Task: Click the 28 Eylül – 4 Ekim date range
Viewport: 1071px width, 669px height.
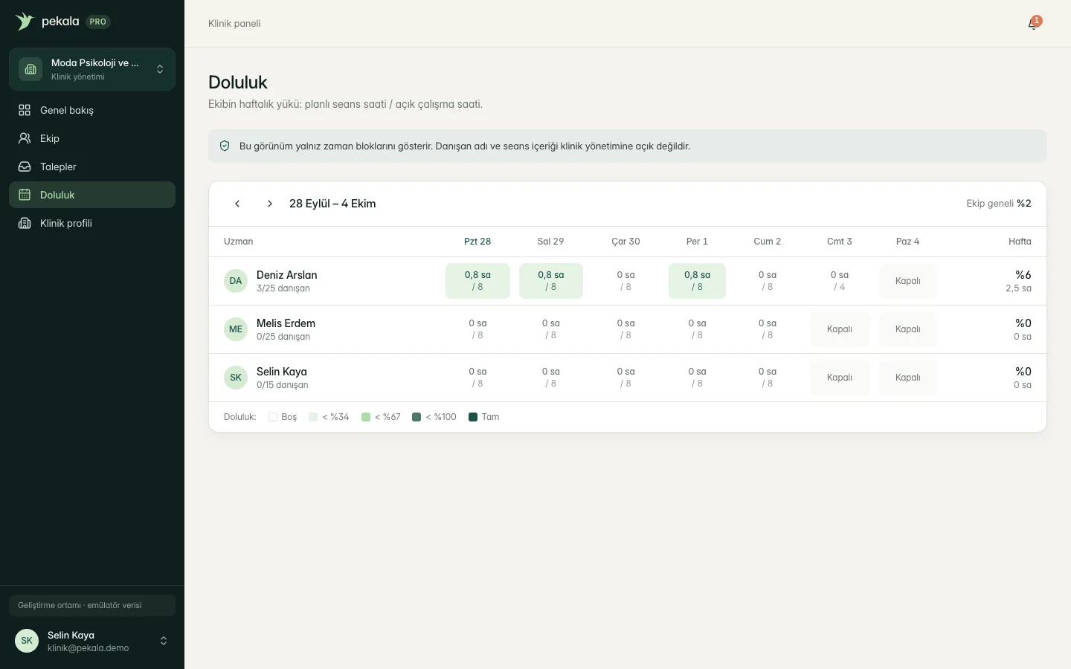Action: 332,204
